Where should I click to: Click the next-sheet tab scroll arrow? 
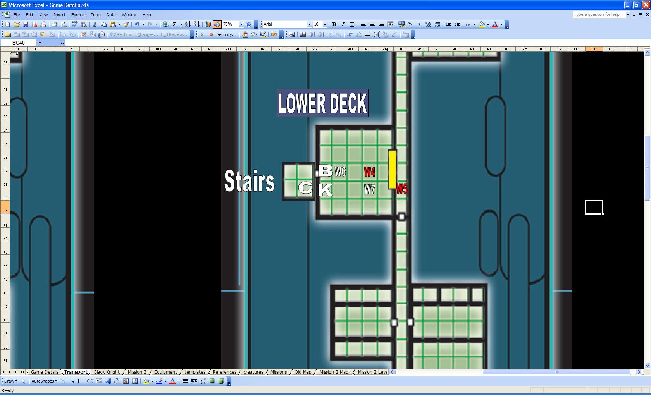tap(15, 372)
